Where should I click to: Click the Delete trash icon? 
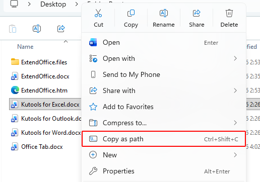pos(229,13)
